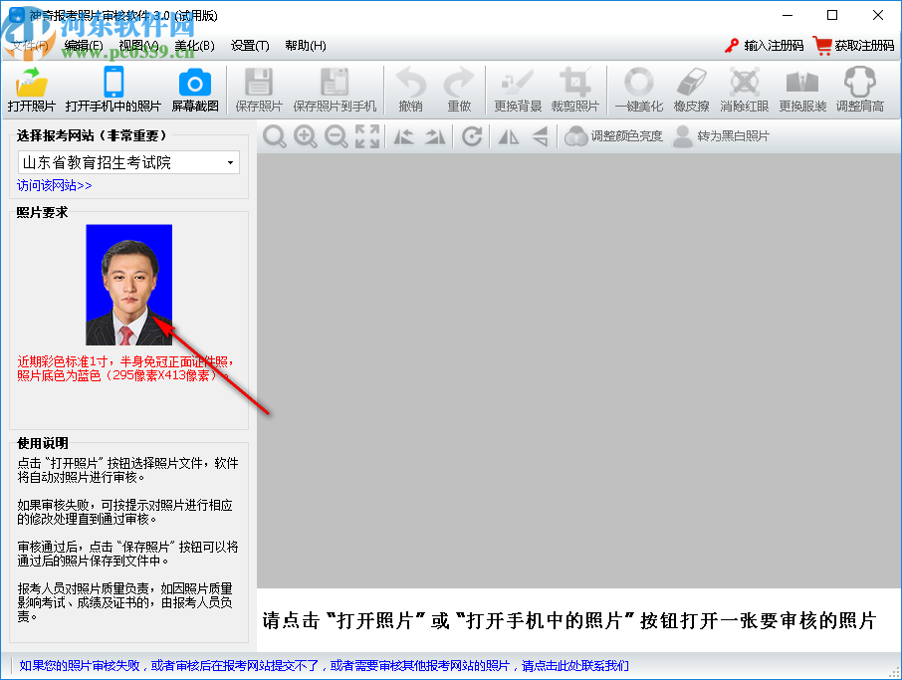
Task: Minimize the application window
Action: (788, 16)
